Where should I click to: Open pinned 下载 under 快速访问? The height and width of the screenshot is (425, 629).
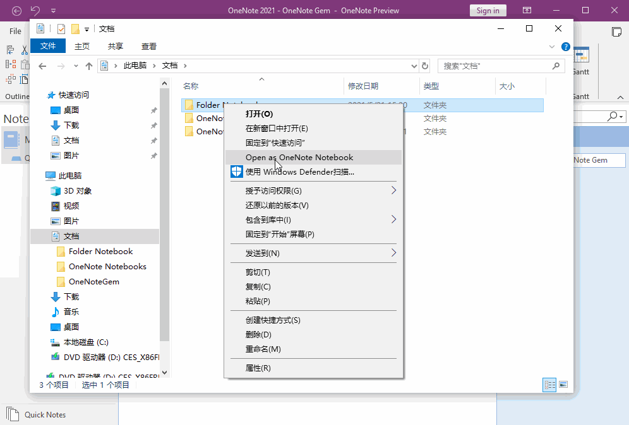65,125
